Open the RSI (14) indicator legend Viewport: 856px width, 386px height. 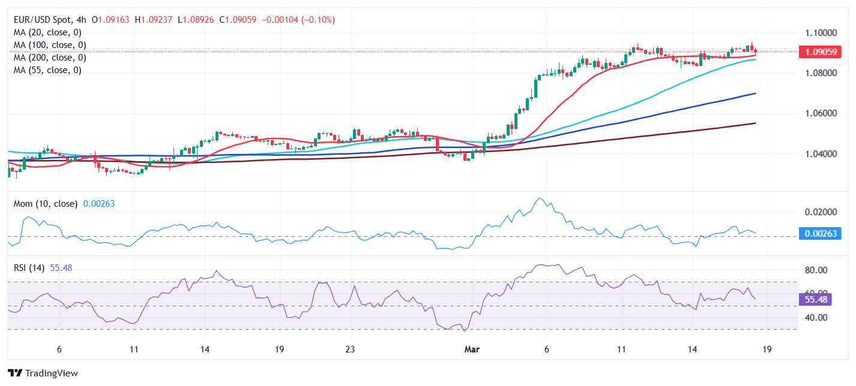tap(30, 268)
